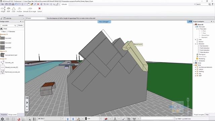Screen dimensions: 215x121
Task: Select the Concrete bench part object
Action: 9,55
